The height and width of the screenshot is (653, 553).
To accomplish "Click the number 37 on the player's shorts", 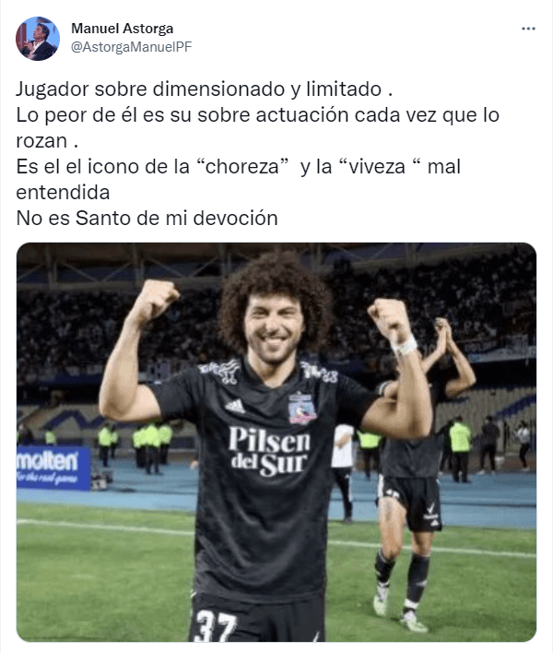I will 217,625.
